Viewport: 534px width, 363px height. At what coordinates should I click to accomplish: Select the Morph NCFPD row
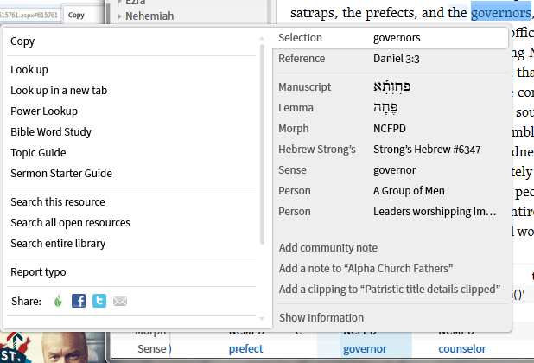pos(391,129)
